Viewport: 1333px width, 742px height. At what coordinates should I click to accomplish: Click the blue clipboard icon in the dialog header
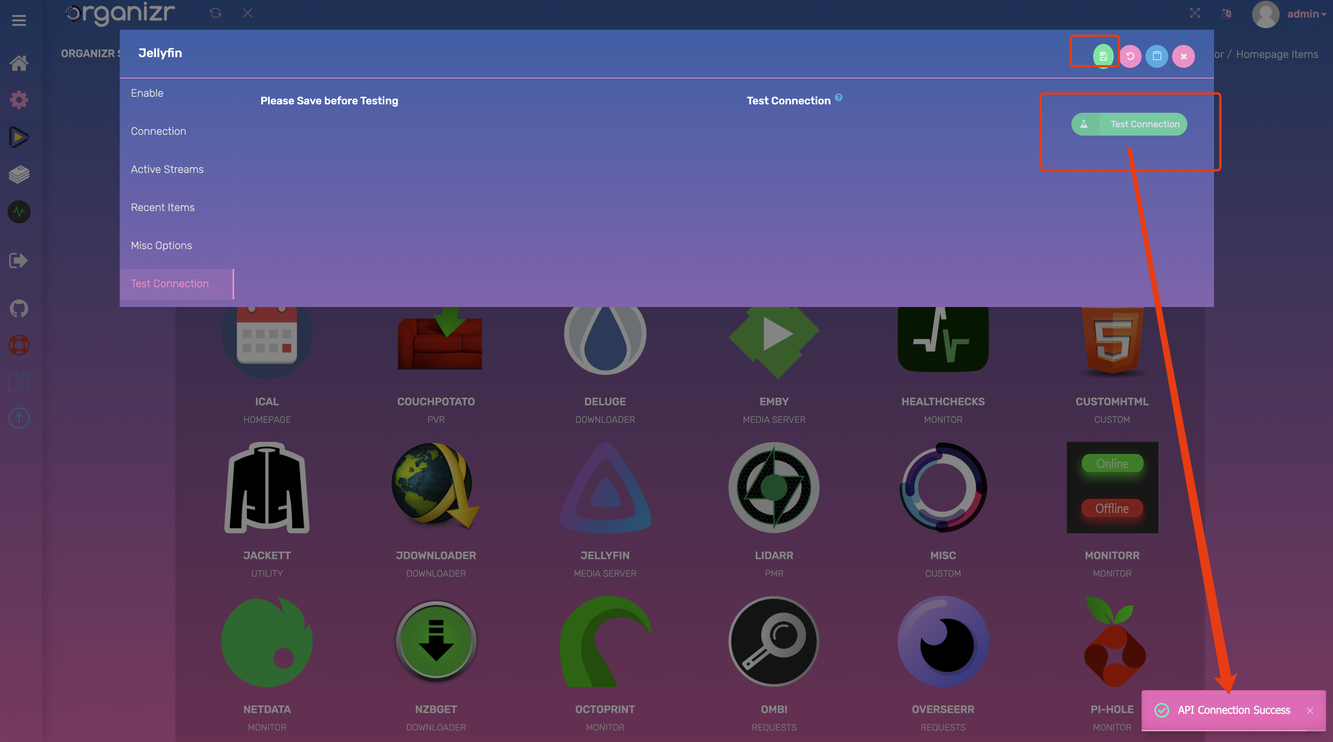pyautogui.click(x=1156, y=56)
